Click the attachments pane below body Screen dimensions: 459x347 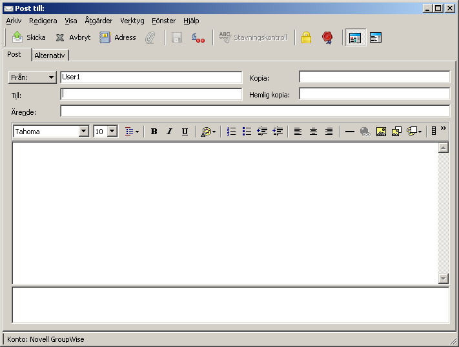click(230, 305)
